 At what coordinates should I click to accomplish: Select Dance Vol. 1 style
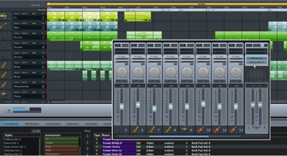coord(12,143)
